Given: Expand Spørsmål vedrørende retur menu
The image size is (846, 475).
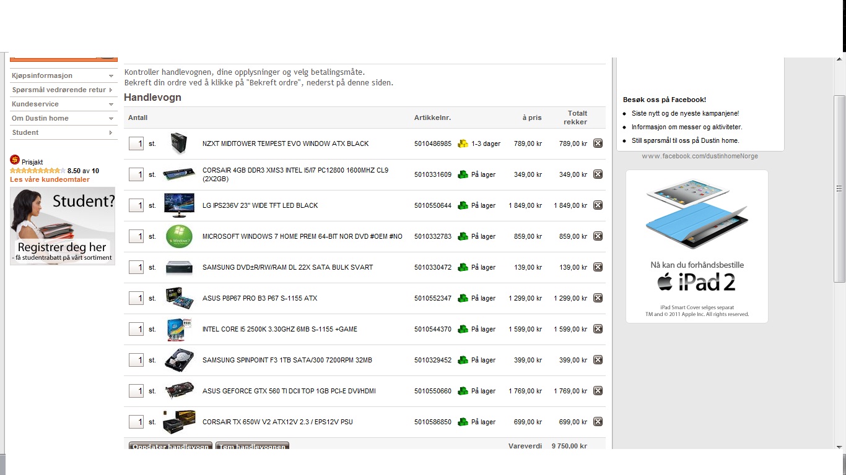Looking at the screenshot, I should pyautogui.click(x=63, y=90).
